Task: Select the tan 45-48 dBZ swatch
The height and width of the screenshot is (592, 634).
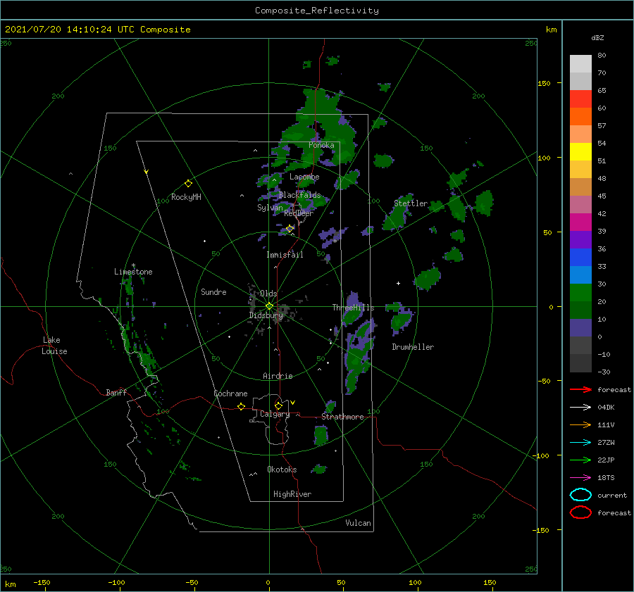Action: 580,187
